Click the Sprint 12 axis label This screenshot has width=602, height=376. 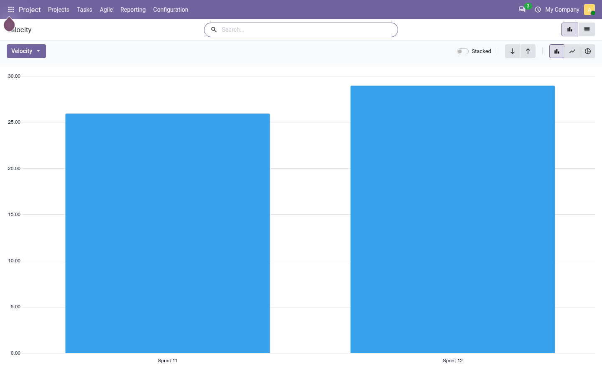pyautogui.click(x=453, y=361)
